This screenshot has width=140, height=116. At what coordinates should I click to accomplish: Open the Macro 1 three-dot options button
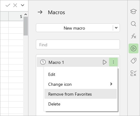(113, 62)
